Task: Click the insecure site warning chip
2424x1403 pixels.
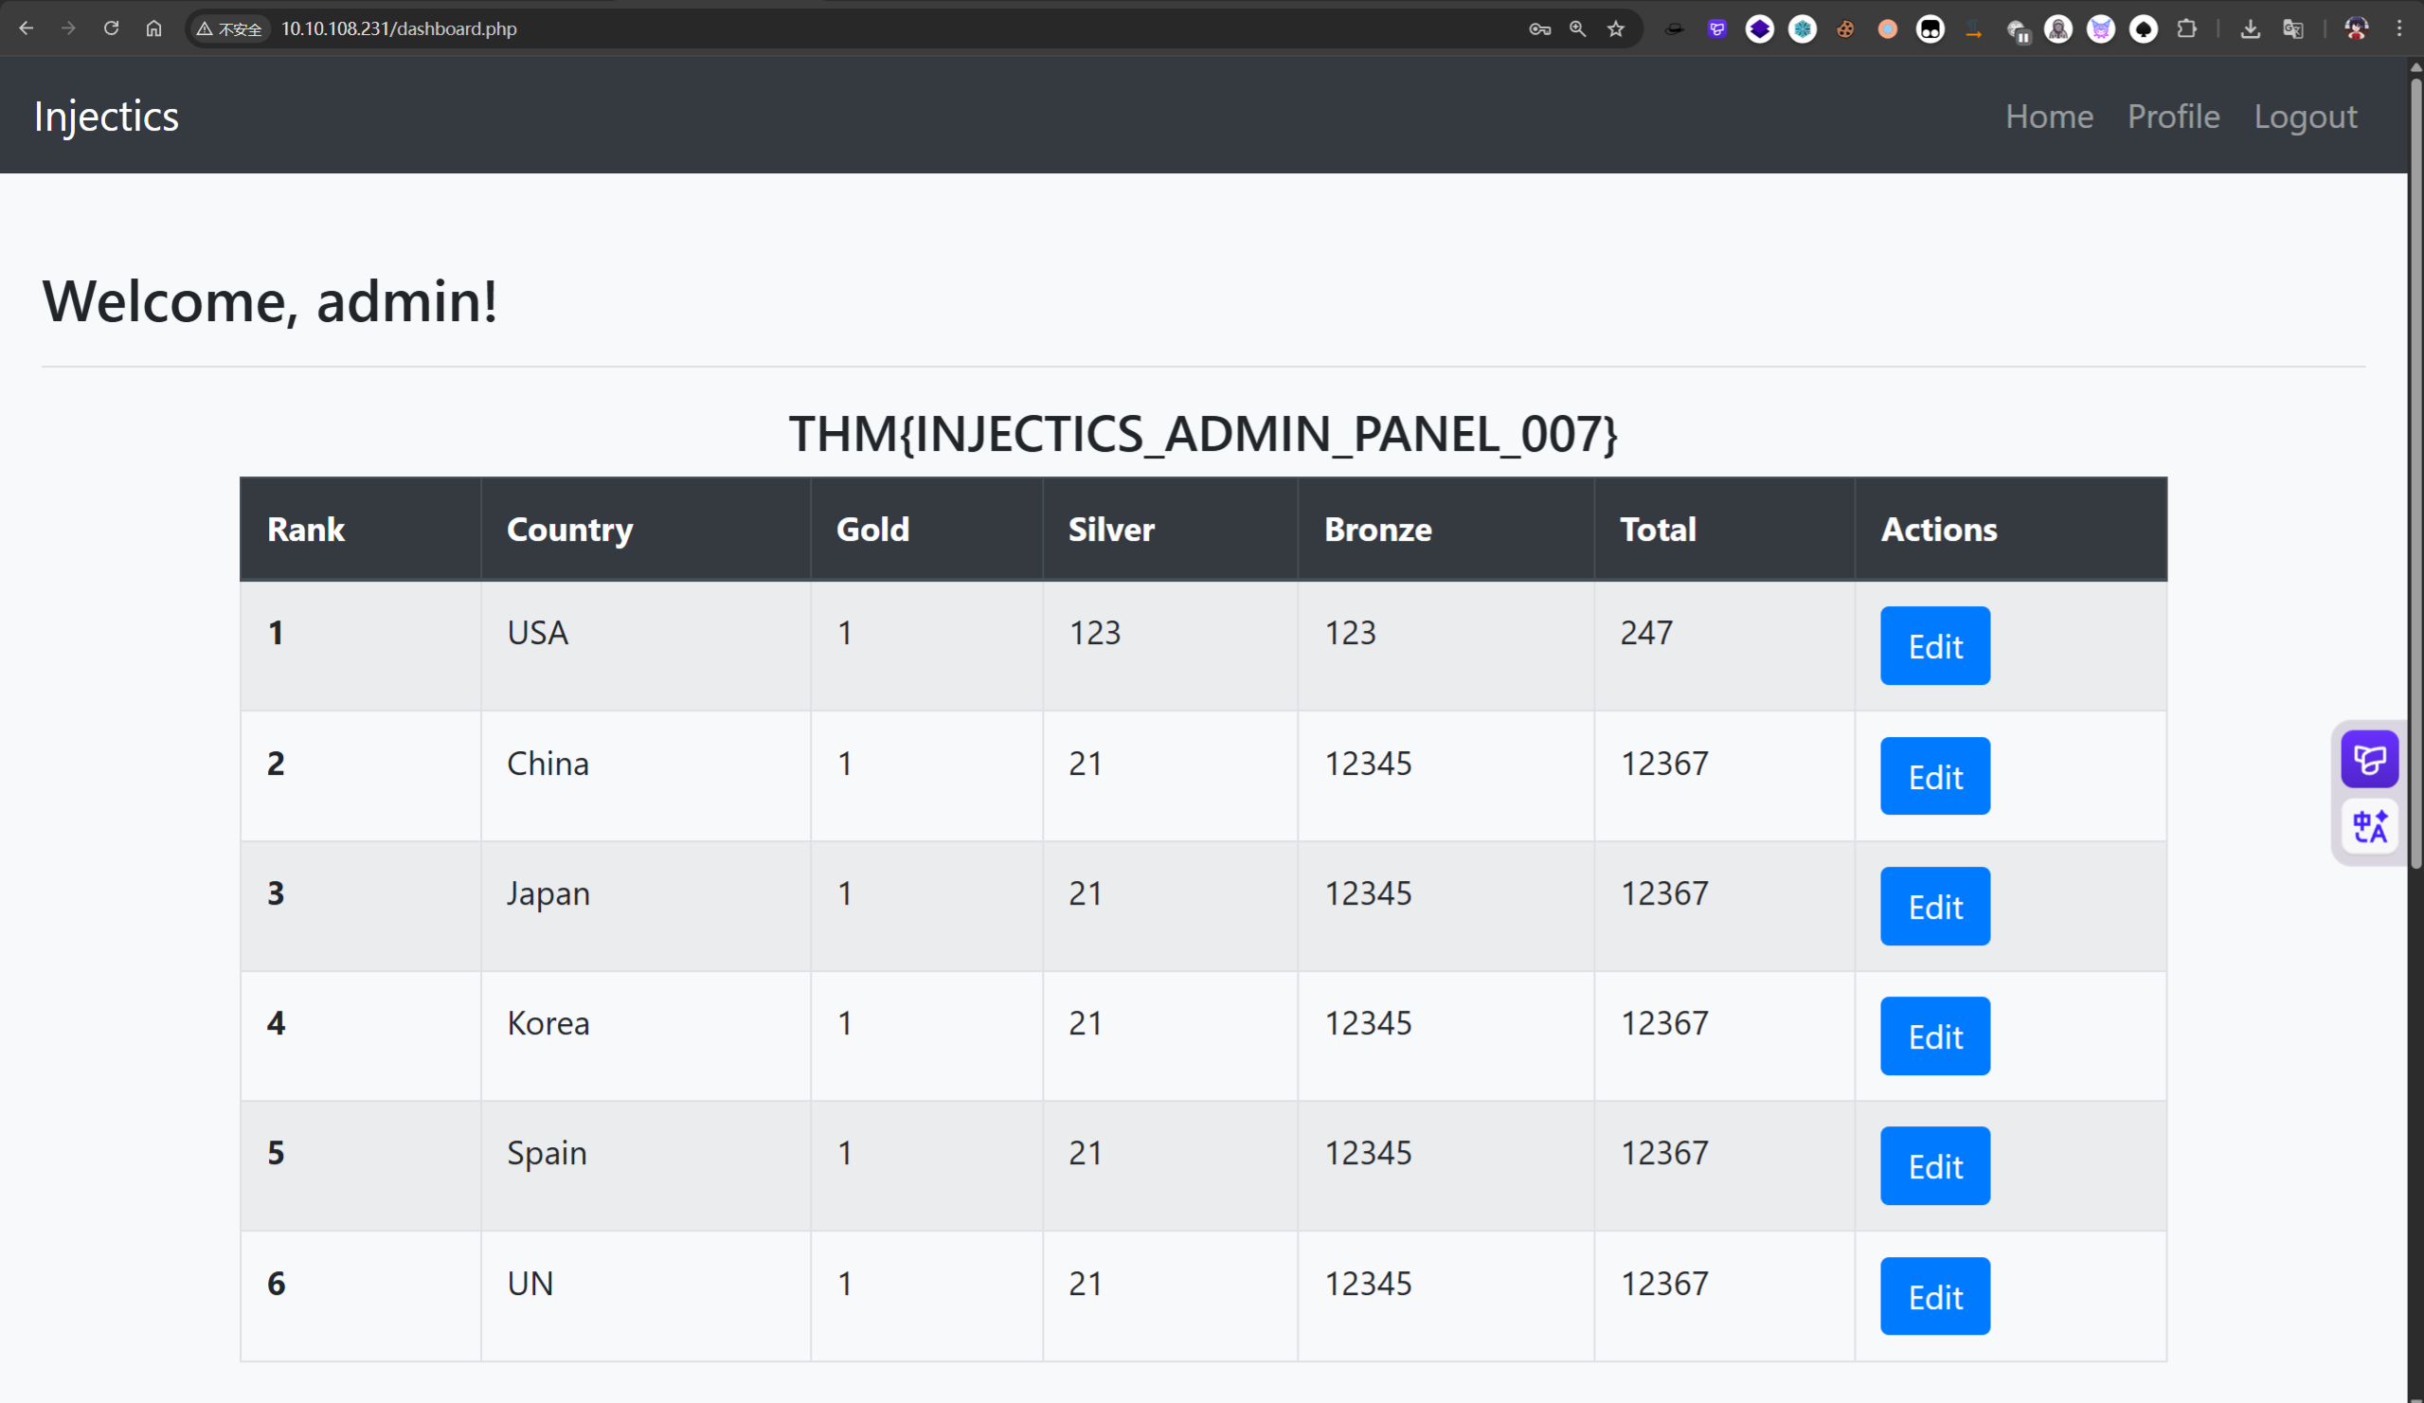Action: [x=229, y=28]
